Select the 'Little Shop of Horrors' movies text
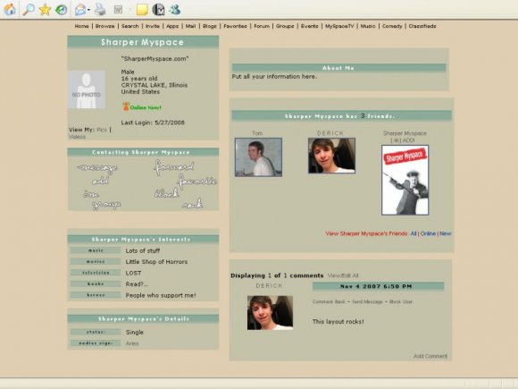518x389 pixels. [156, 262]
